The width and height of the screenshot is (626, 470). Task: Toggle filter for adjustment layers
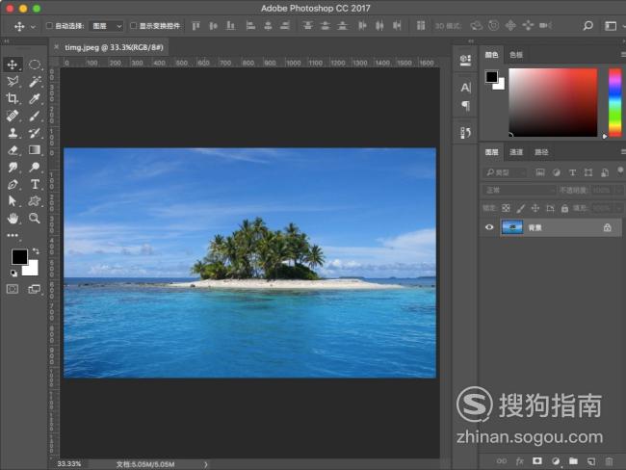point(556,172)
